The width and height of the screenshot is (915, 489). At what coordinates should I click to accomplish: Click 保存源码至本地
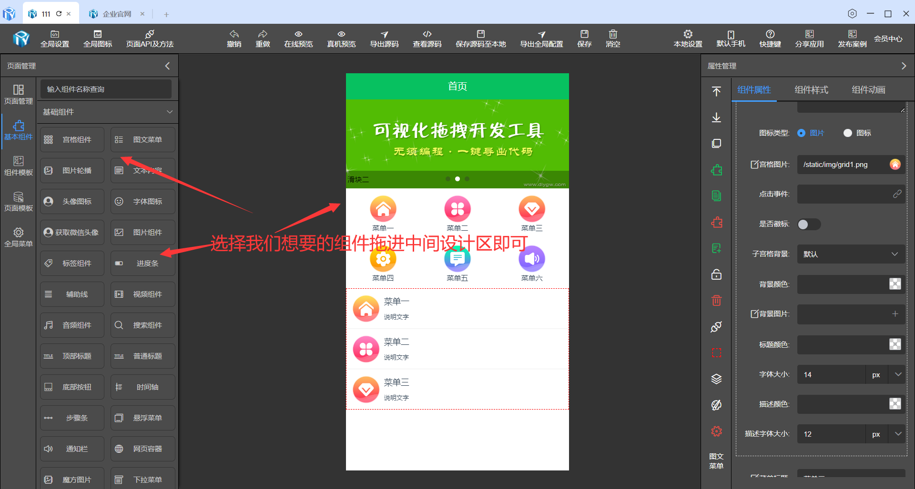[481, 39]
